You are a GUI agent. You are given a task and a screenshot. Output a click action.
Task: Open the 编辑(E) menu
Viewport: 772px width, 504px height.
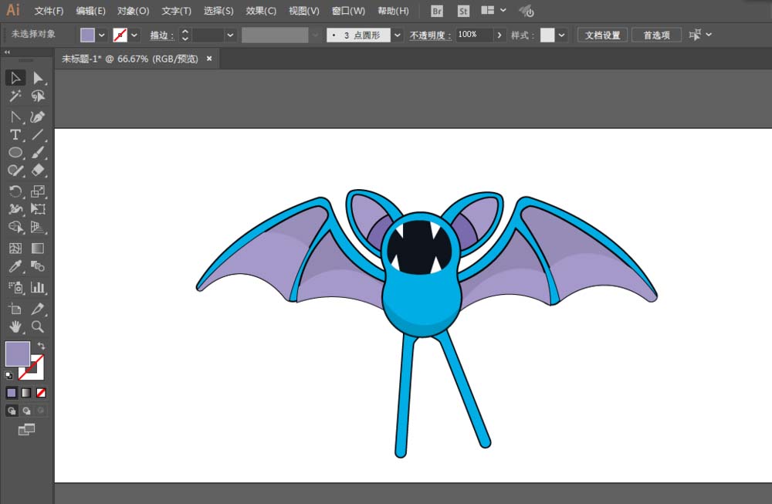90,11
